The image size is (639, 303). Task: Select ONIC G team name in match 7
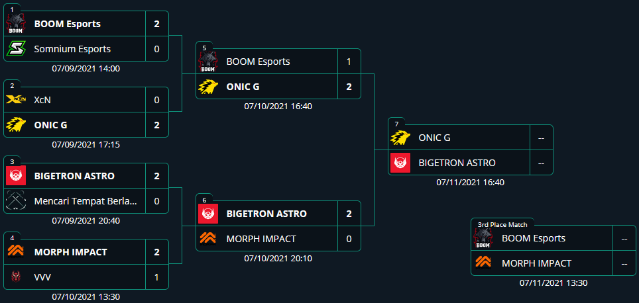coord(434,138)
